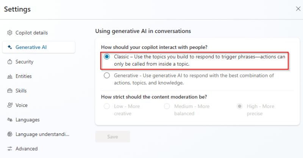The image size is (303, 158).
Task: Select the Generative radio button
Action: 107,76
